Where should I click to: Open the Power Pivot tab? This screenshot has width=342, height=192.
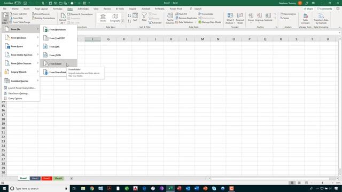176,9
